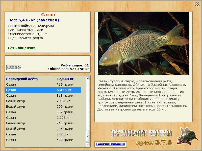This screenshot has width=202, height=151.
Task: Select Белый амур 713 грамм row
Action: coord(43,123)
